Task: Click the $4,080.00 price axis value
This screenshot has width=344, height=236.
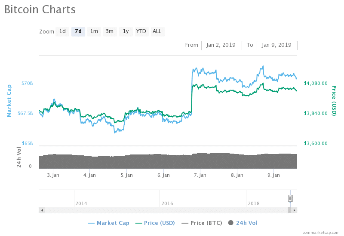Action: (316, 83)
